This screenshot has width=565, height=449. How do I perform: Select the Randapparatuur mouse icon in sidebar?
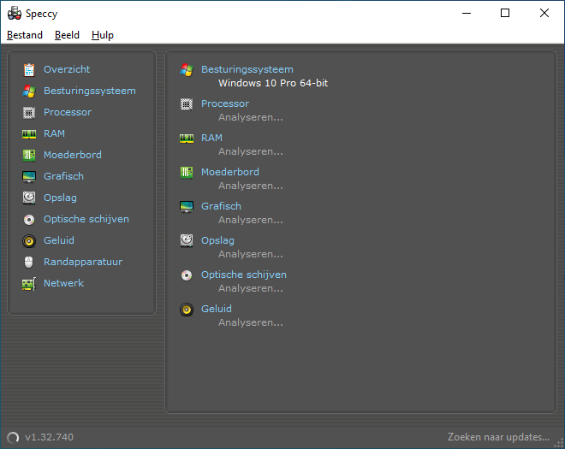[x=29, y=262]
